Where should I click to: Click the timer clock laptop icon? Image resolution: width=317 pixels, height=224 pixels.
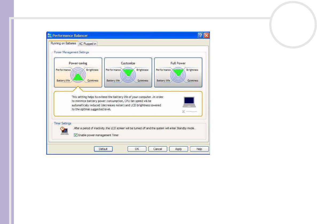pyautogui.click(x=64, y=131)
